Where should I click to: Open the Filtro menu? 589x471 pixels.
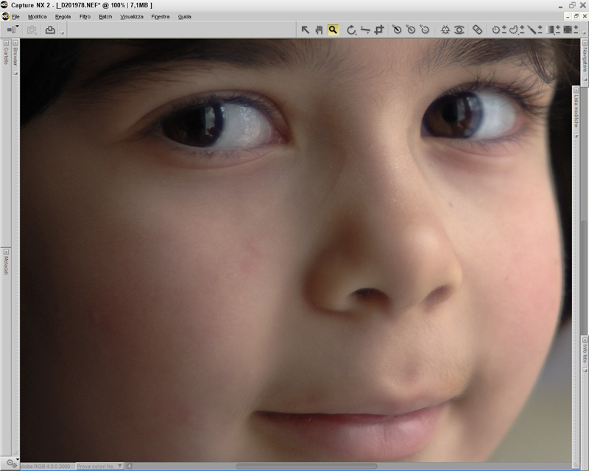(85, 16)
